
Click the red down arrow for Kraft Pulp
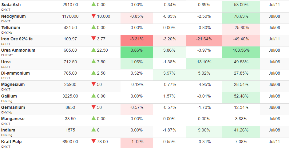pos(94,141)
